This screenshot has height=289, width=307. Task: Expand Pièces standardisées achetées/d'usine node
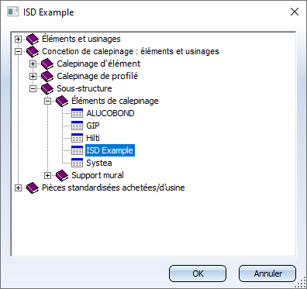click(18, 188)
